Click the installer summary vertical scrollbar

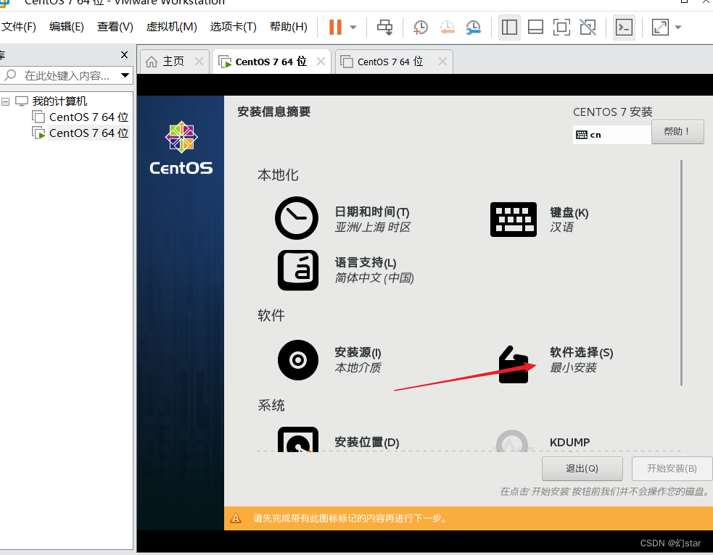681,272
